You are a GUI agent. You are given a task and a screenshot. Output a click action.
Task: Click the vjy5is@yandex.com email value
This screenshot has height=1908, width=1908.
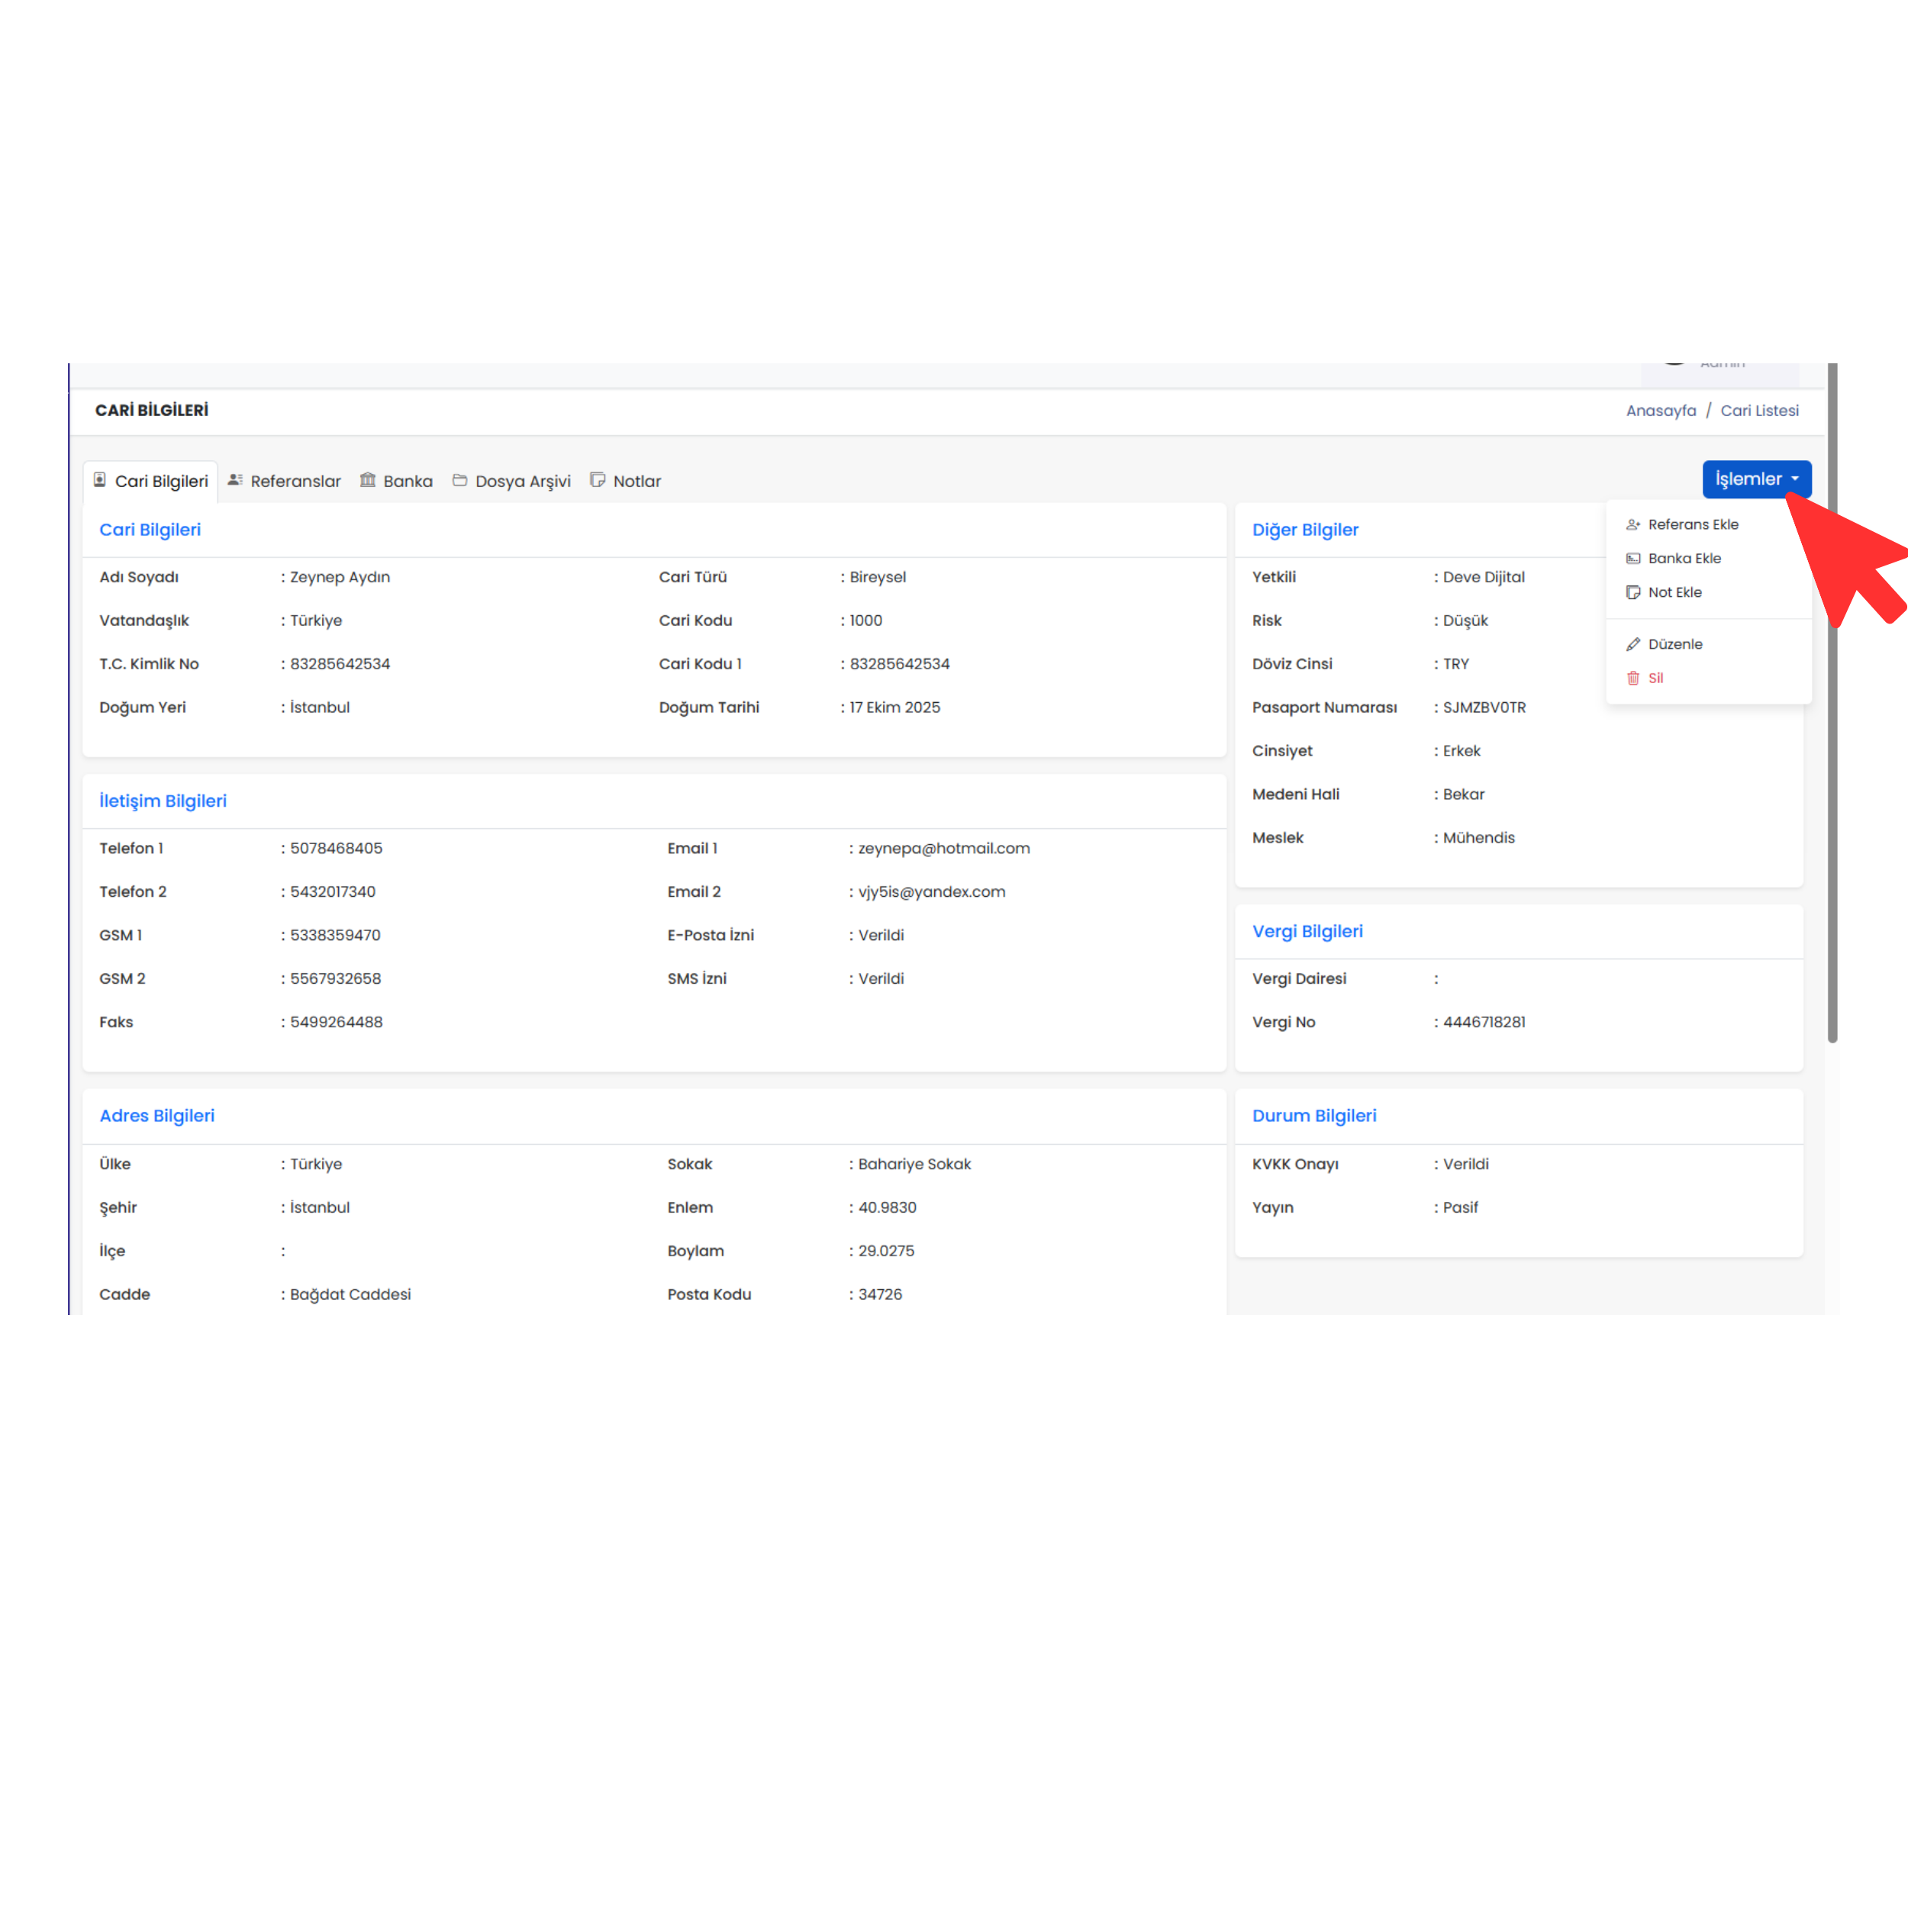pos(931,891)
